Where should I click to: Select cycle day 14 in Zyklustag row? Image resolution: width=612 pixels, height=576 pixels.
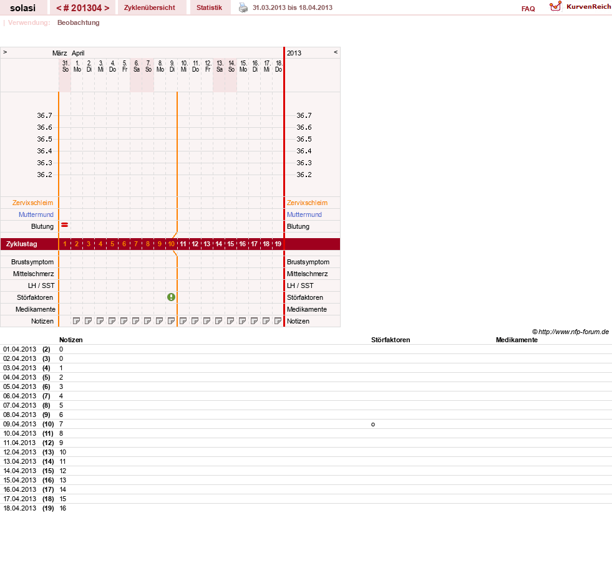[x=218, y=244]
